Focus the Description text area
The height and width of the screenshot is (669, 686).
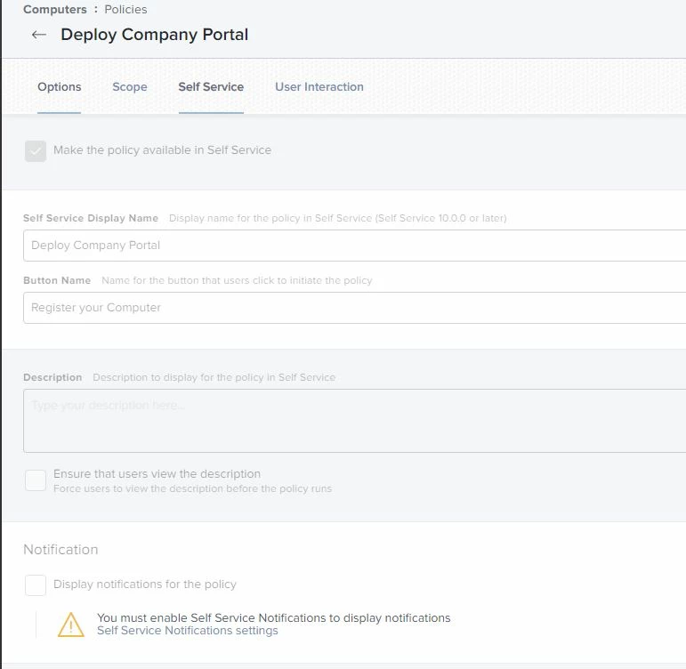(x=354, y=421)
